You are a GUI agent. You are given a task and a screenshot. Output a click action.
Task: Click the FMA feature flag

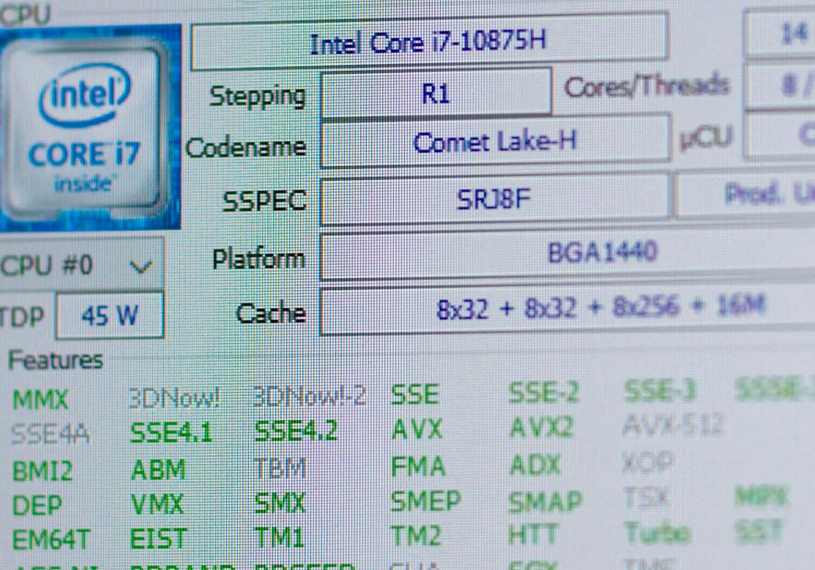pos(418,466)
